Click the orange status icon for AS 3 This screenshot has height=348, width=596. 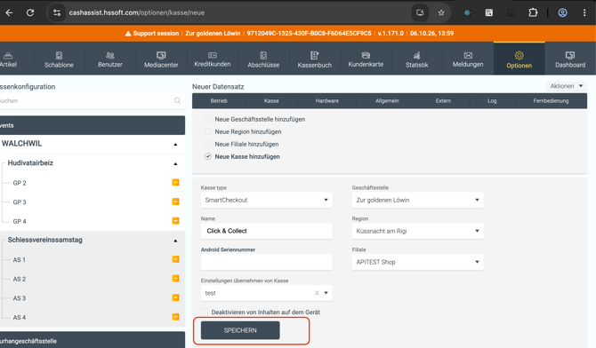coord(175,297)
